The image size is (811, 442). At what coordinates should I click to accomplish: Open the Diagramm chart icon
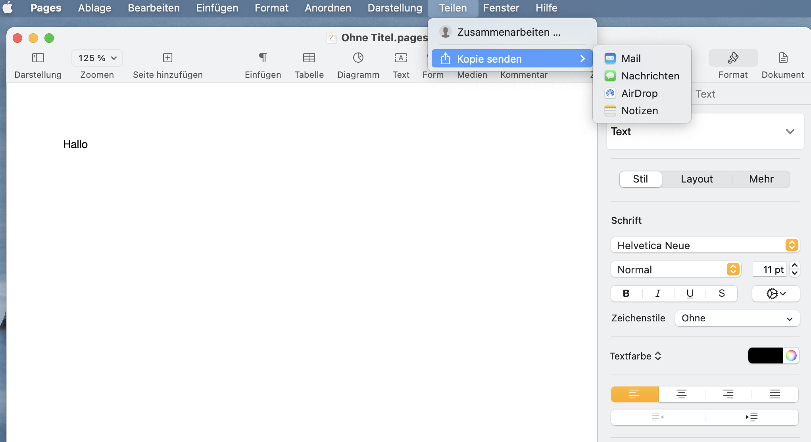[358, 58]
